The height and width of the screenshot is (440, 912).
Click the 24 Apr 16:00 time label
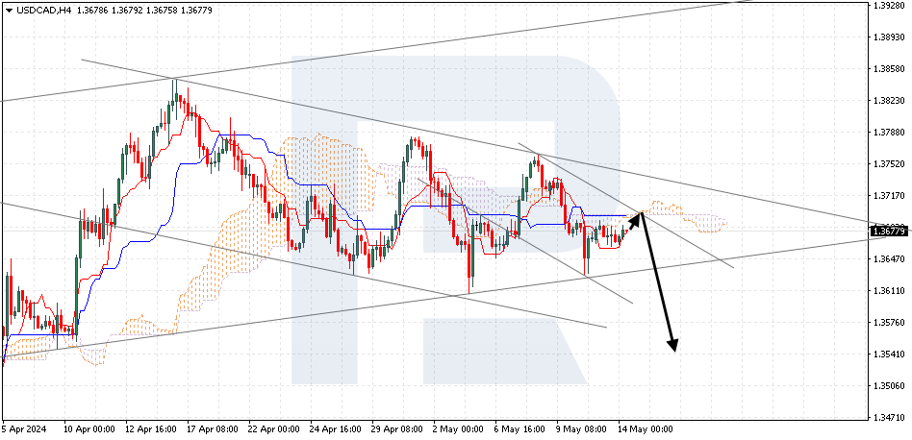click(x=336, y=430)
